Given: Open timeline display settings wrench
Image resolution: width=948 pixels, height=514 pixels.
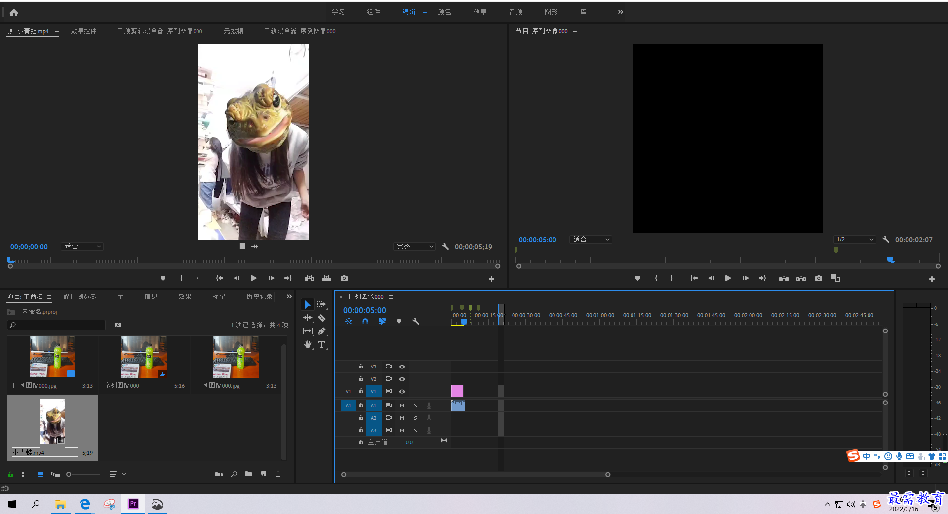Looking at the screenshot, I should point(416,321).
